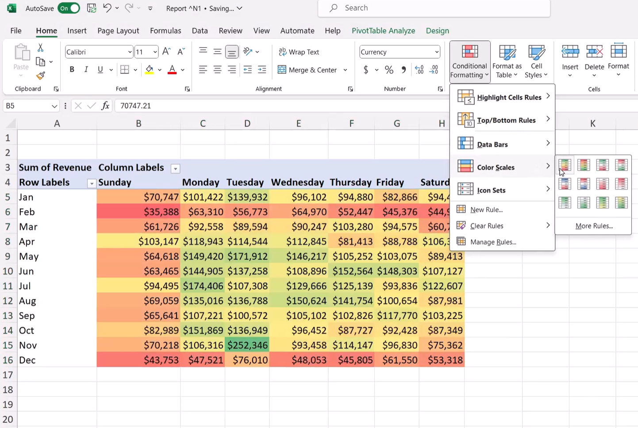
Task: Click the Insert Function fx icon
Action: (105, 106)
